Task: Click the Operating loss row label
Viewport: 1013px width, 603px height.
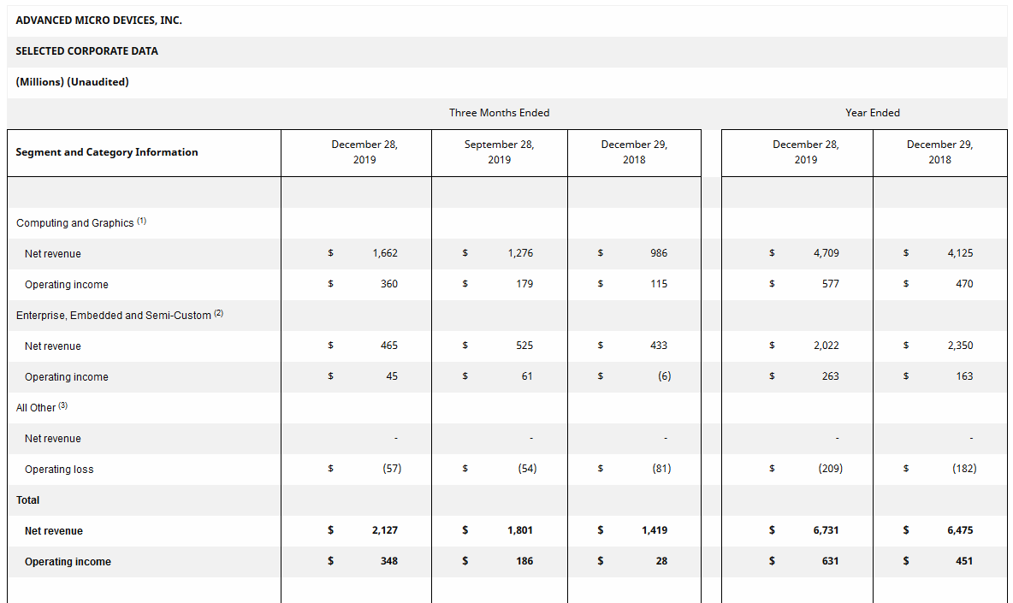Action: pyautogui.click(x=59, y=470)
